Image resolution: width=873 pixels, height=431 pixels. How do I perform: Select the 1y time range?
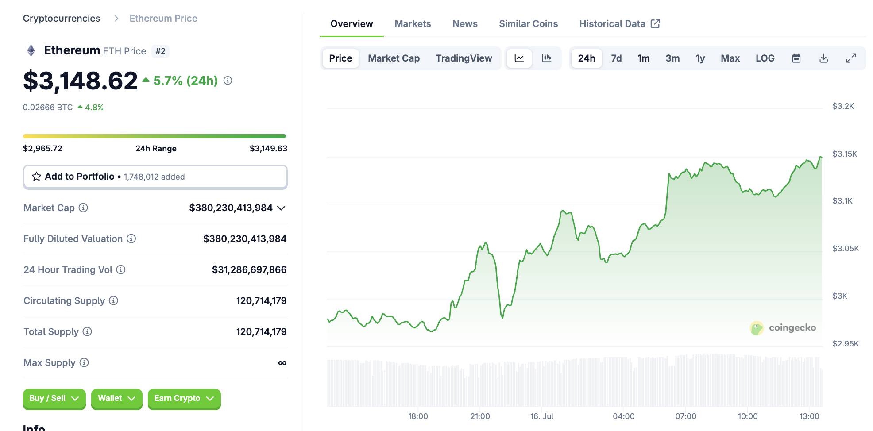[700, 58]
